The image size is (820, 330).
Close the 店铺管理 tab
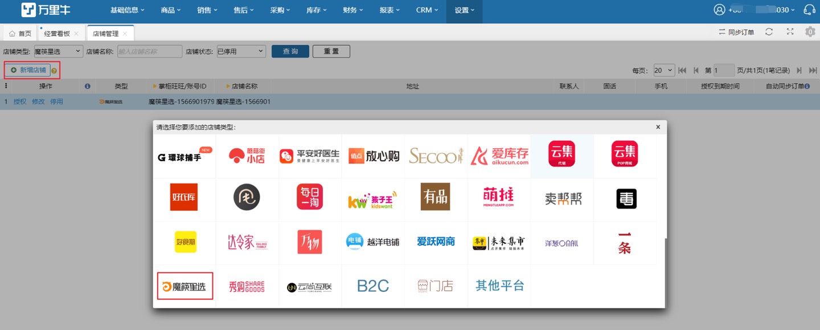tap(125, 34)
